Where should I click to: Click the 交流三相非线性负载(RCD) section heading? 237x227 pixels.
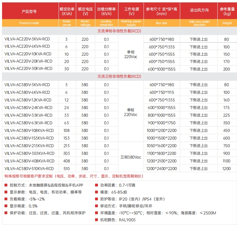point(119,76)
